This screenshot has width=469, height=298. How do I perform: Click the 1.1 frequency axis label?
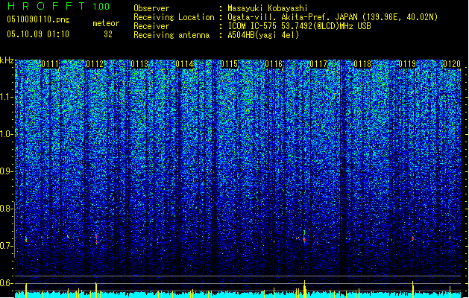point(6,97)
